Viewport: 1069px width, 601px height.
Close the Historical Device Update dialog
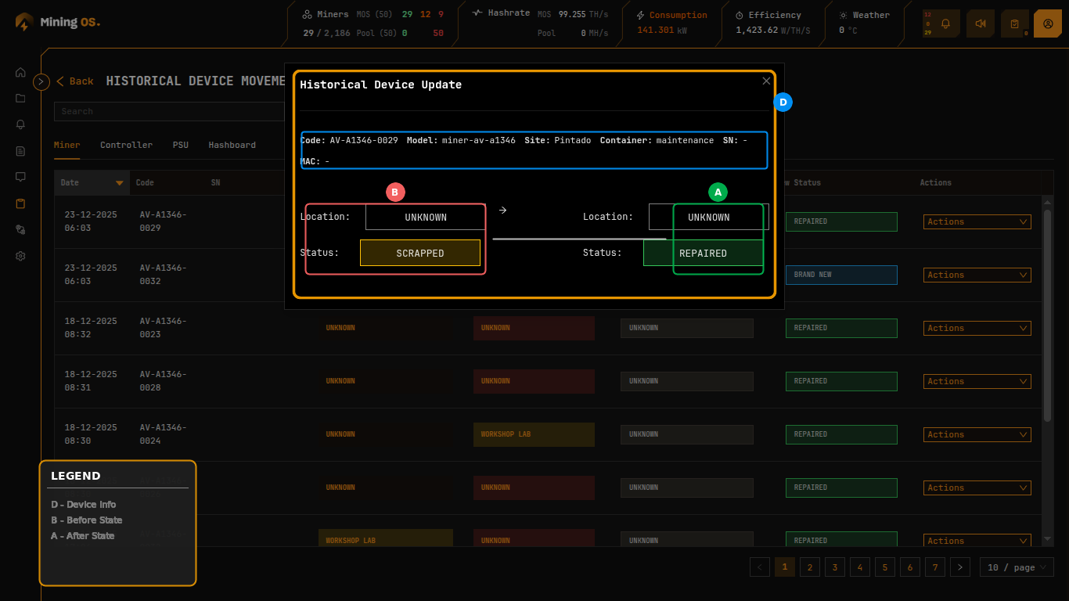tap(766, 81)
